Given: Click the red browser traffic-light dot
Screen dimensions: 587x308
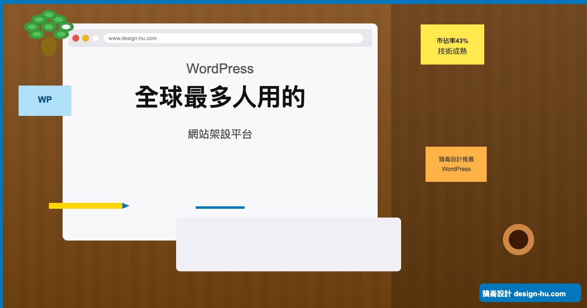Looking at the screenshot, I should pyautogui.click(x=76, y=37).
